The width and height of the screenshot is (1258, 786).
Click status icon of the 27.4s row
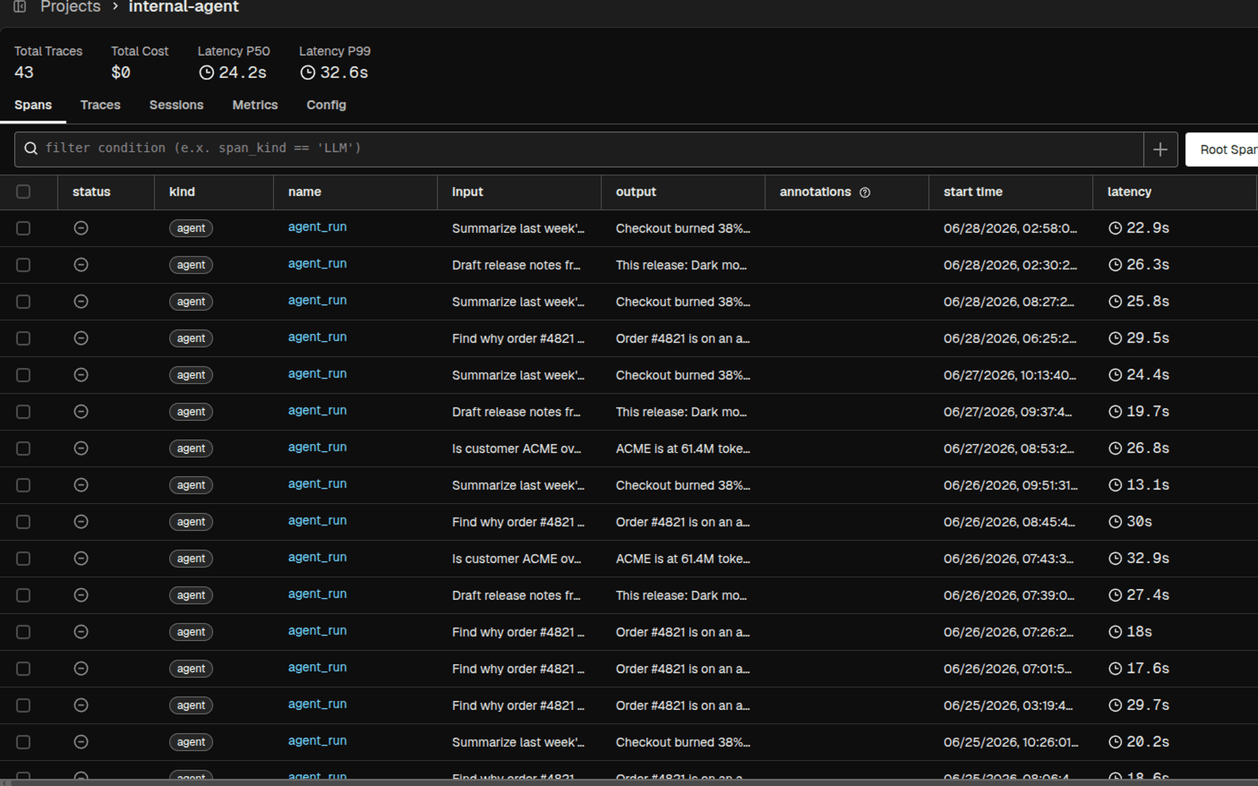tap(81, 595)
